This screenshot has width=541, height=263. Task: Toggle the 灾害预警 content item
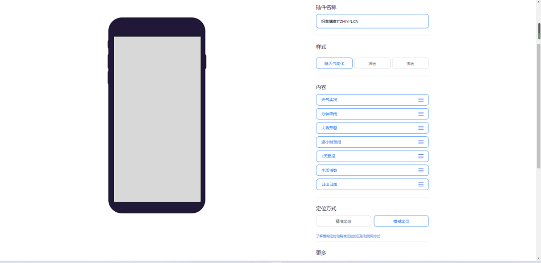[372, 128]
